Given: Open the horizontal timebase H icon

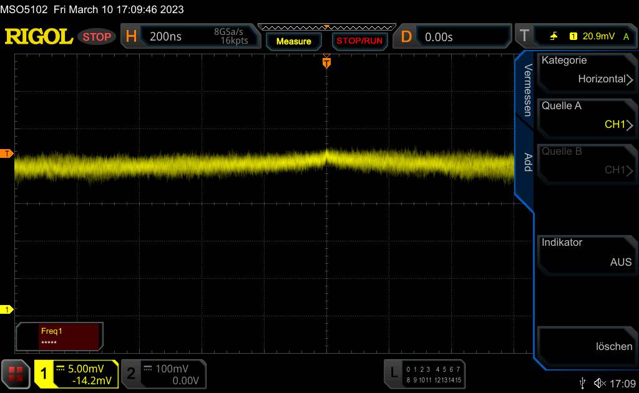Looking at the screenshot, I should 131,36.
